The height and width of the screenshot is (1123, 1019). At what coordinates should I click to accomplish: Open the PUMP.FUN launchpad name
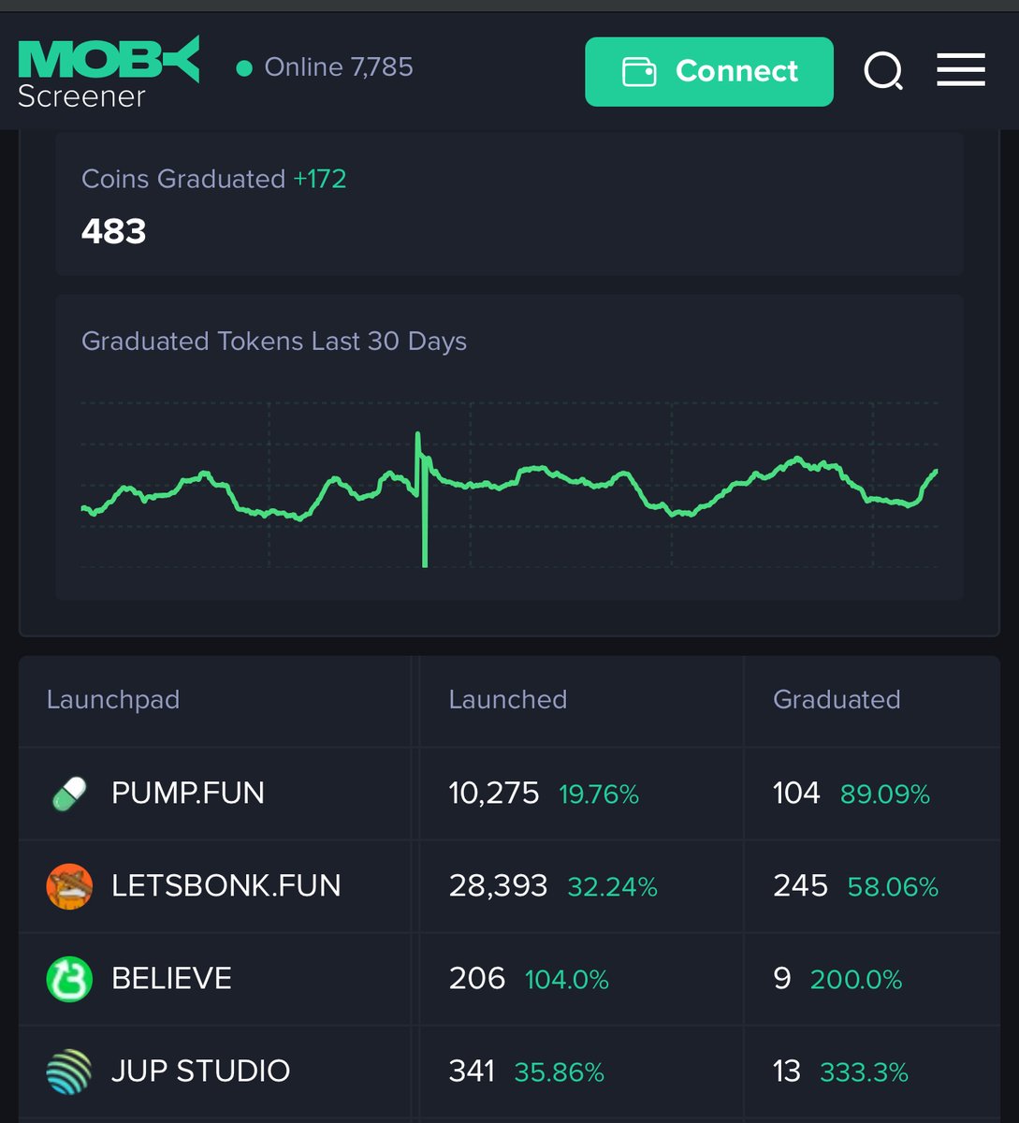pos(188,794)
